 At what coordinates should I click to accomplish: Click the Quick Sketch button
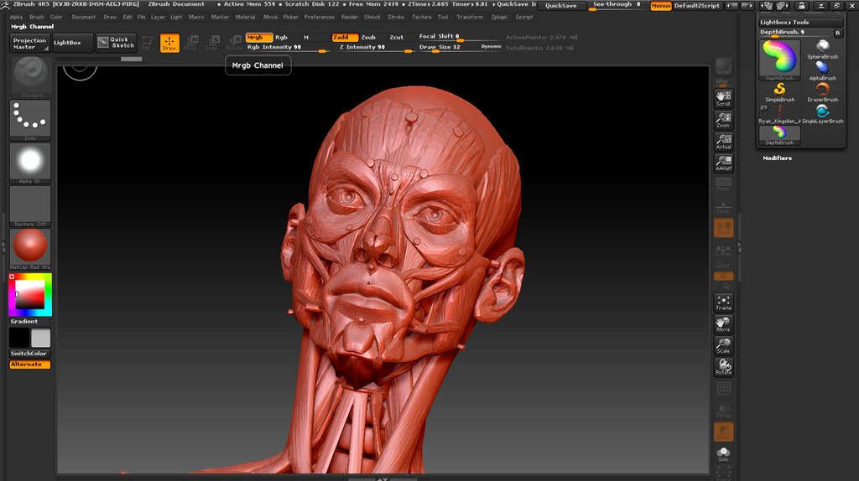coord(116,43)
